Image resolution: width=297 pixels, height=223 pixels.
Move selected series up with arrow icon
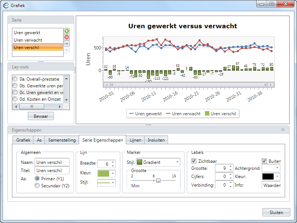[67, 43]
